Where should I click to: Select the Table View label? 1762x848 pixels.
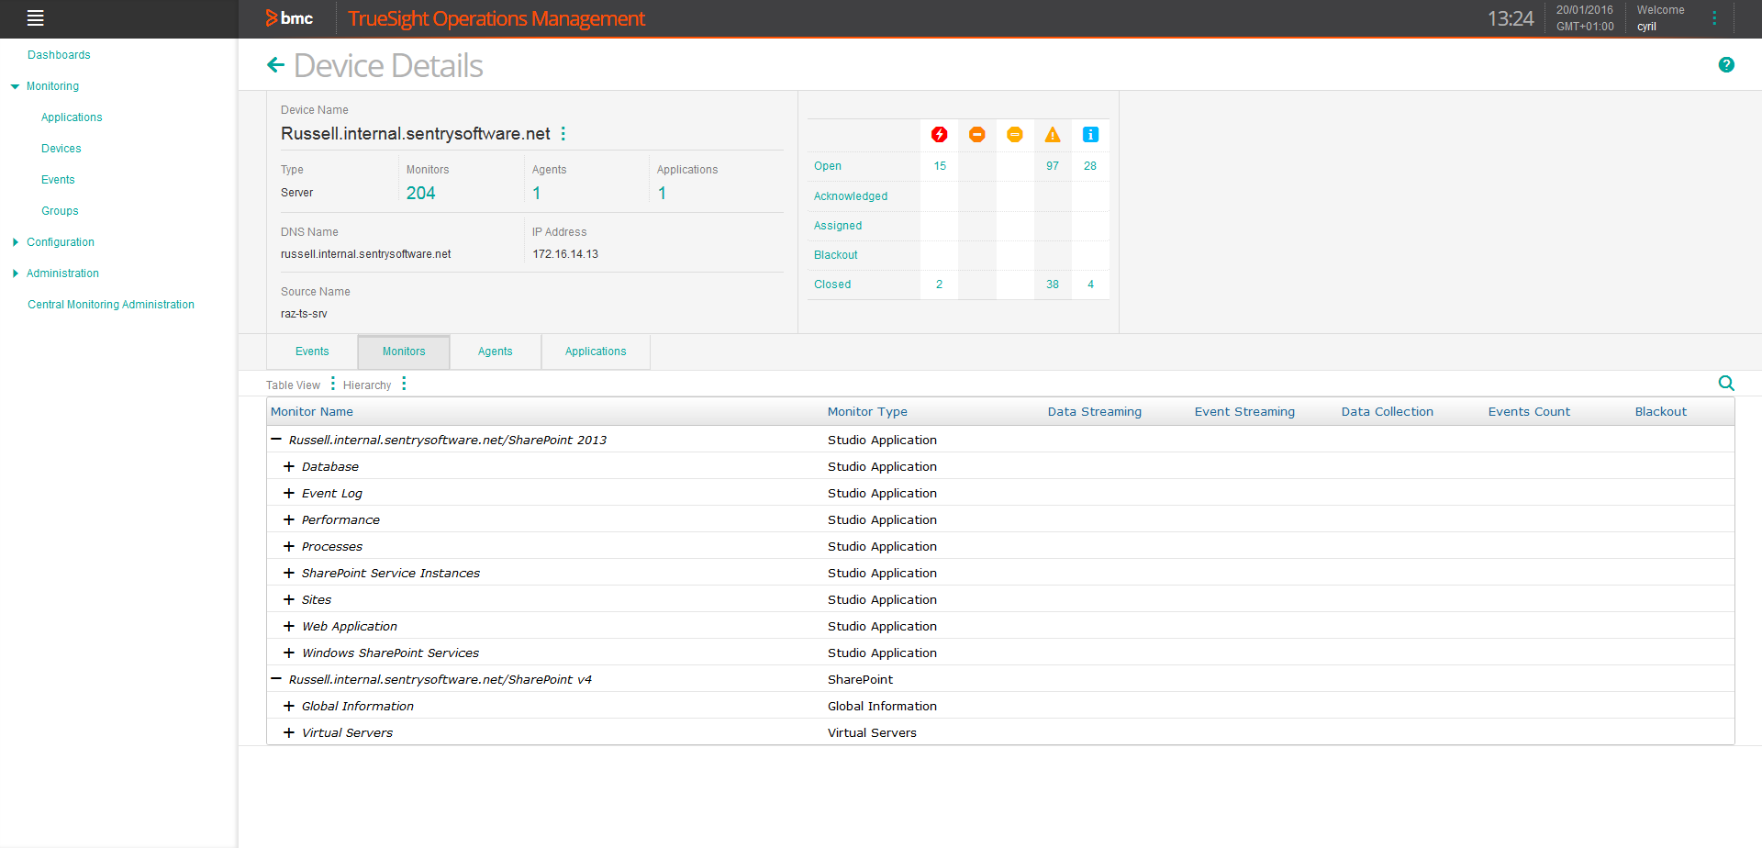[x=294, y=385]
